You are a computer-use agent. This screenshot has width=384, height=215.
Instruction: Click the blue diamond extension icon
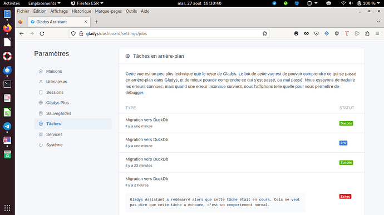click(x=327, y=33)
